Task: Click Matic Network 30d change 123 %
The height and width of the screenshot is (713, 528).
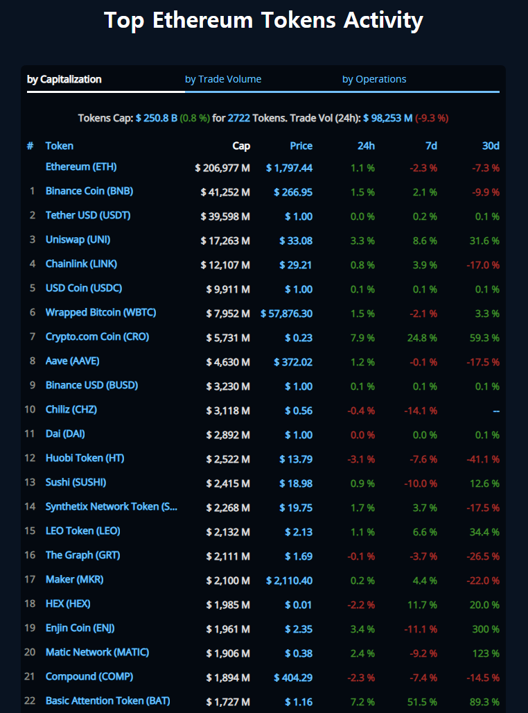Action: [x=486, y=653]
